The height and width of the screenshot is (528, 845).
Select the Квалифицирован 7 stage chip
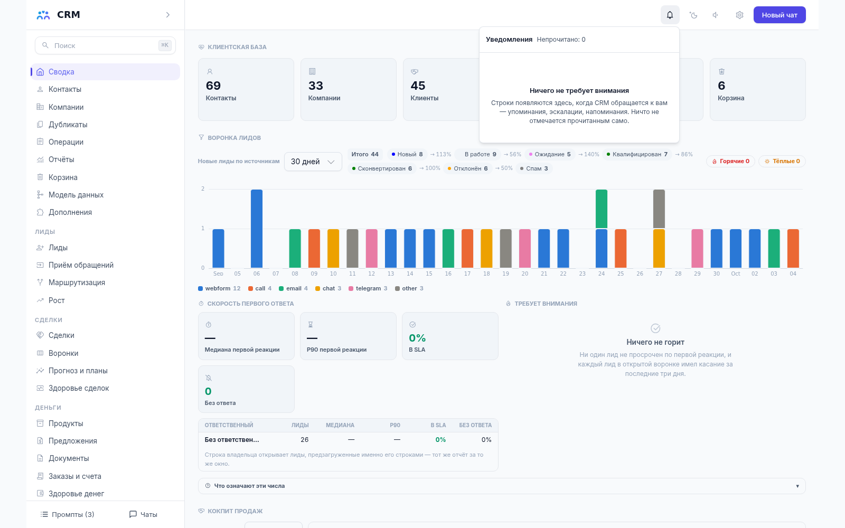[x=637, y=154]
